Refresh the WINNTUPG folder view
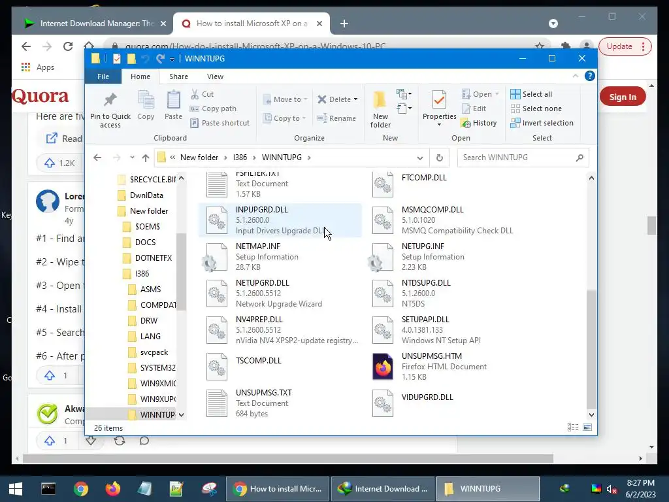The height and width of the screenshot is (502, 669). click(x=440, y=158)
